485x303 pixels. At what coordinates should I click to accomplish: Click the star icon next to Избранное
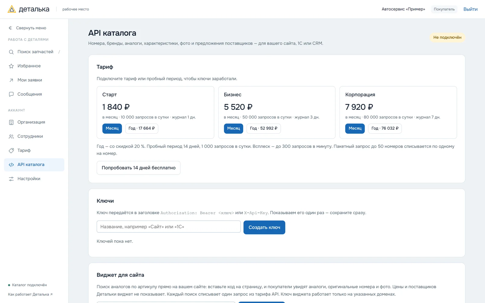point(11,66)
